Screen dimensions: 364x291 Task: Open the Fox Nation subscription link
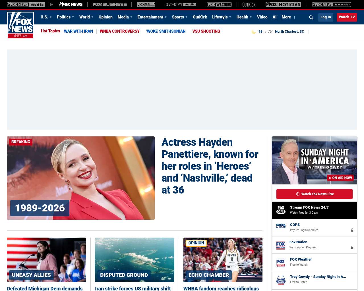tap(298, 242)
